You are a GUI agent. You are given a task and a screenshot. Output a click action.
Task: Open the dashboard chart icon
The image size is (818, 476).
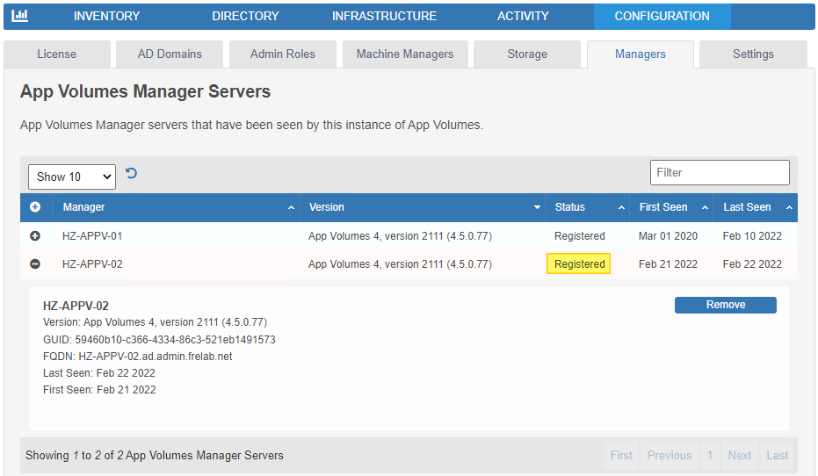pos(19,16)
